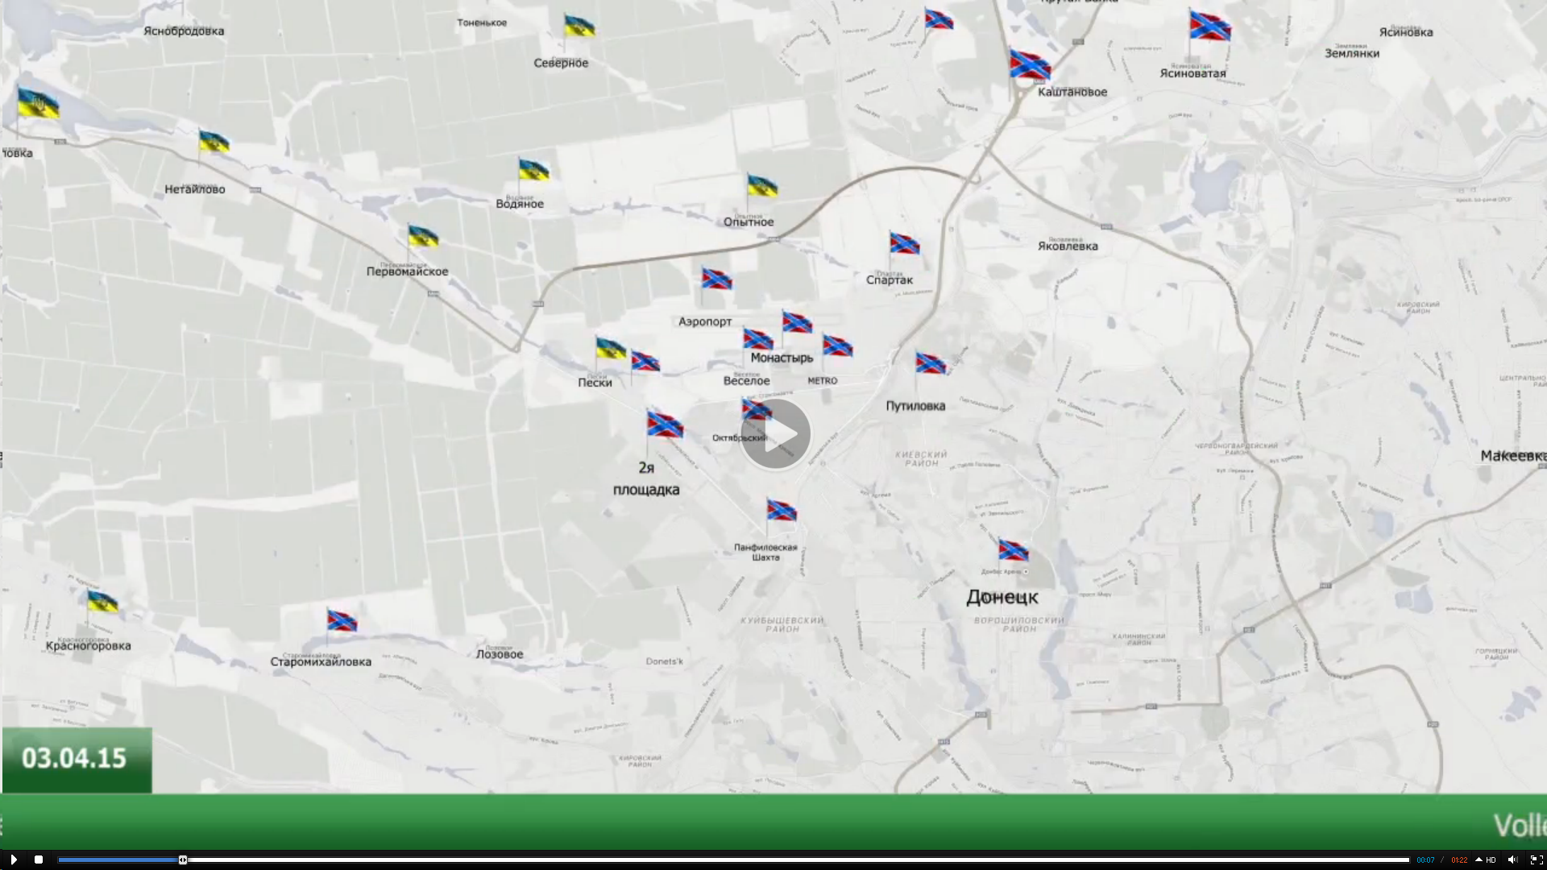Click the seek bar handle
1547x870 pixels.
click(x=183, y=860)
